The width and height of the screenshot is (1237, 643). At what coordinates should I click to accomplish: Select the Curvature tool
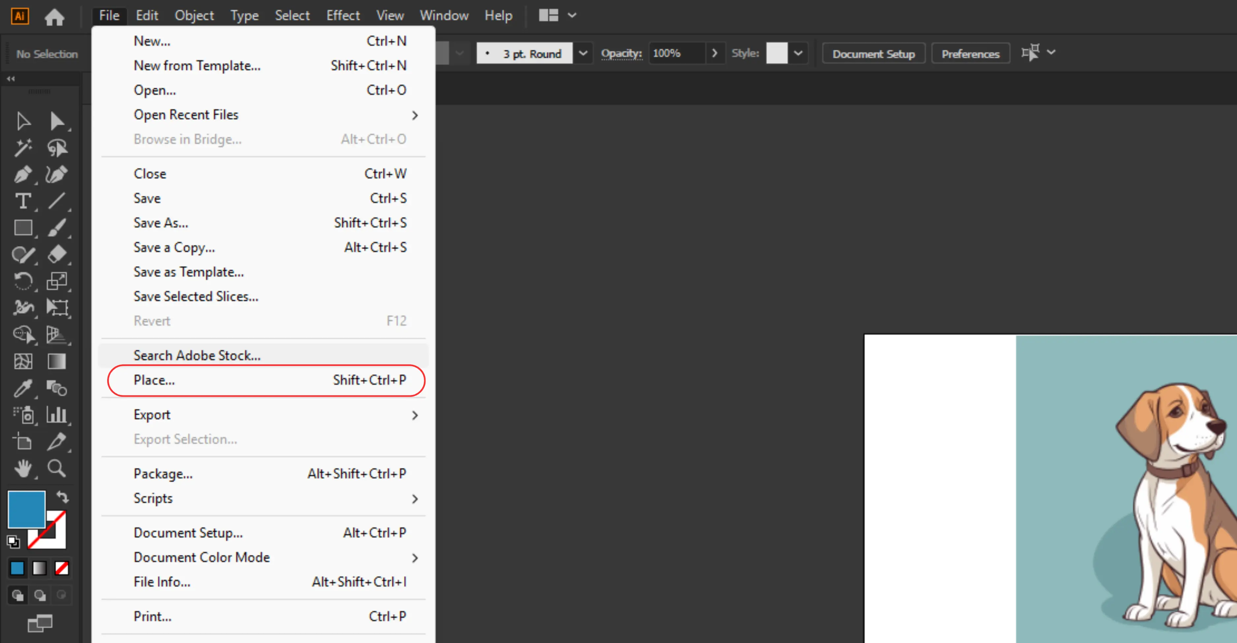click(57, 175)
